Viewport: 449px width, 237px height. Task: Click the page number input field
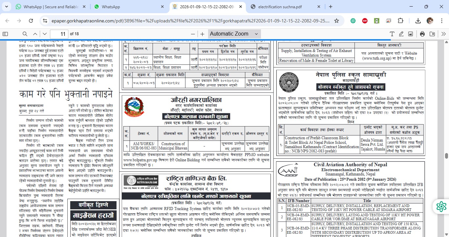pyautogui.click(x=59, y=34)
